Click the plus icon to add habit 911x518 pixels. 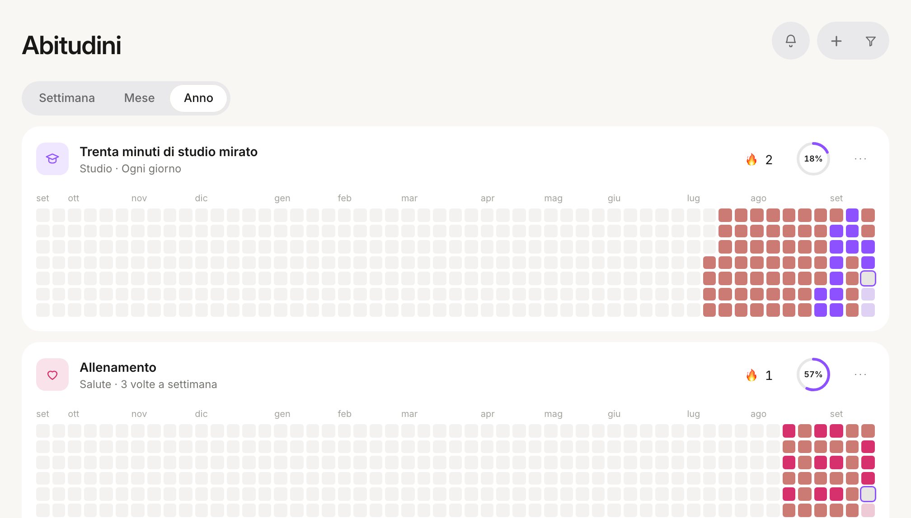click(836, 41)
